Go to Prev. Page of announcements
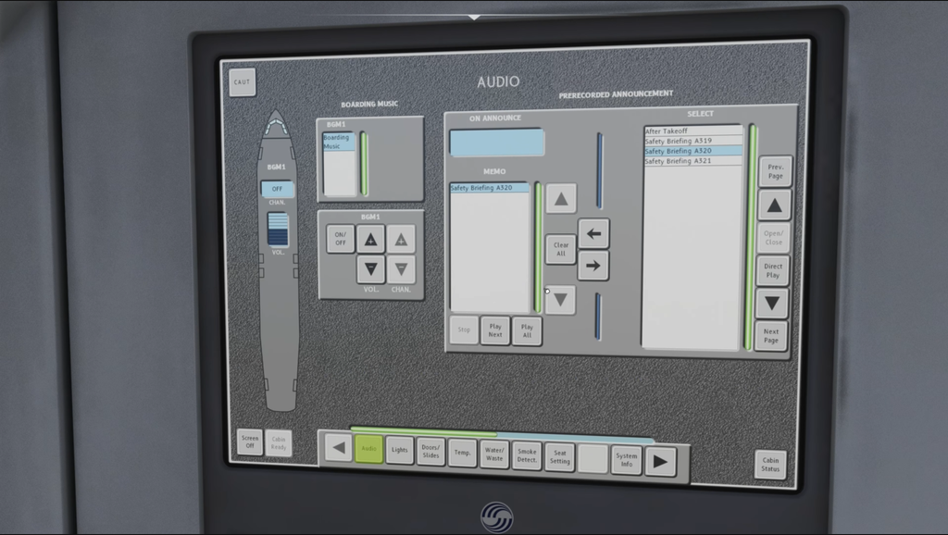The height and width of the screenshot is (535, 948). coord(775,171)
